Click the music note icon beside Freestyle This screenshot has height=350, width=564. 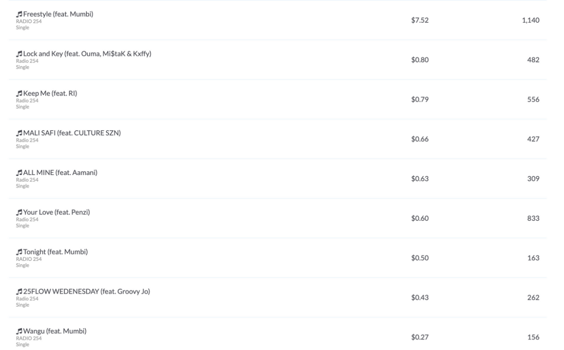19,14
